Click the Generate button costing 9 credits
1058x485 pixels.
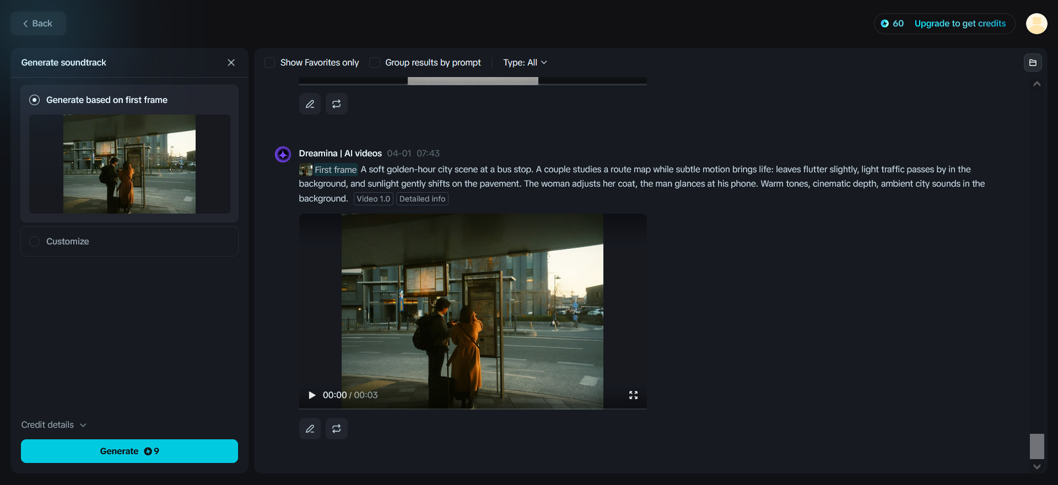(x=129, y=451)
